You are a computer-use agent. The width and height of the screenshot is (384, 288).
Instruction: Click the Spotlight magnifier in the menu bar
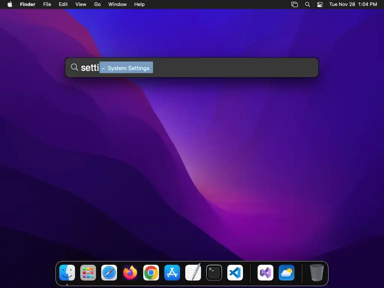point(307,4)
